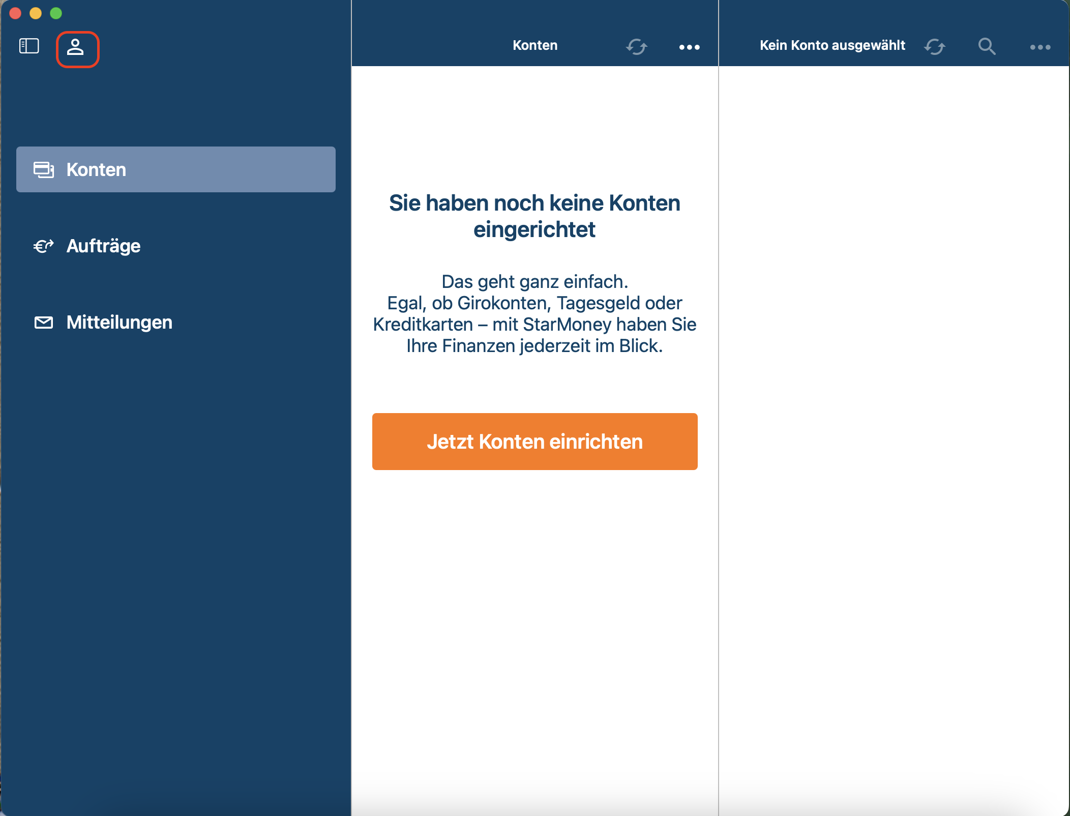Open the Aufträge section label
The width and height of the screenshot is (1070, 816).
pyautogui.click(x=103, y=246)
